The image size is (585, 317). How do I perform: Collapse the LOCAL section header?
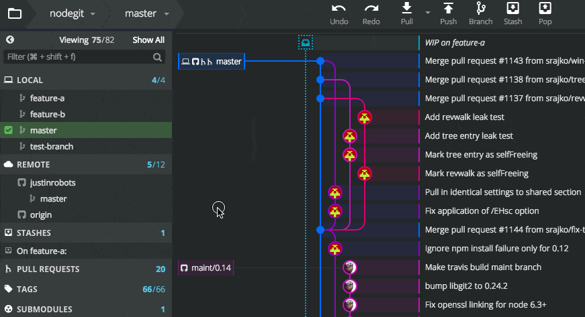[x=86, y=80]
